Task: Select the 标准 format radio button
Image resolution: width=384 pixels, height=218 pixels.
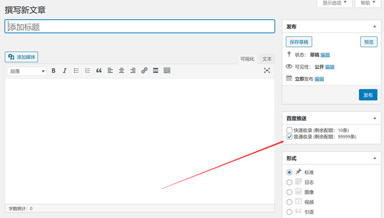Action: click(289, 172)
